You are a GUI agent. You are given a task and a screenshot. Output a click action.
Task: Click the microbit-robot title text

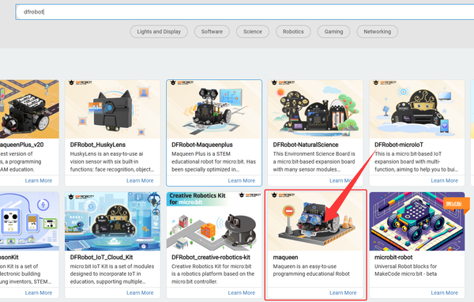point(393,257)
